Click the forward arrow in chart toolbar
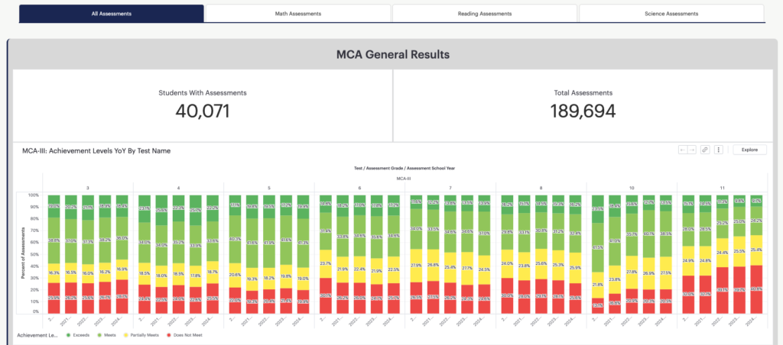 691,150
